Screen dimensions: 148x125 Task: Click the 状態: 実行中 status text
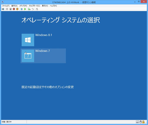pyautogui.click(x=7, y=122)
